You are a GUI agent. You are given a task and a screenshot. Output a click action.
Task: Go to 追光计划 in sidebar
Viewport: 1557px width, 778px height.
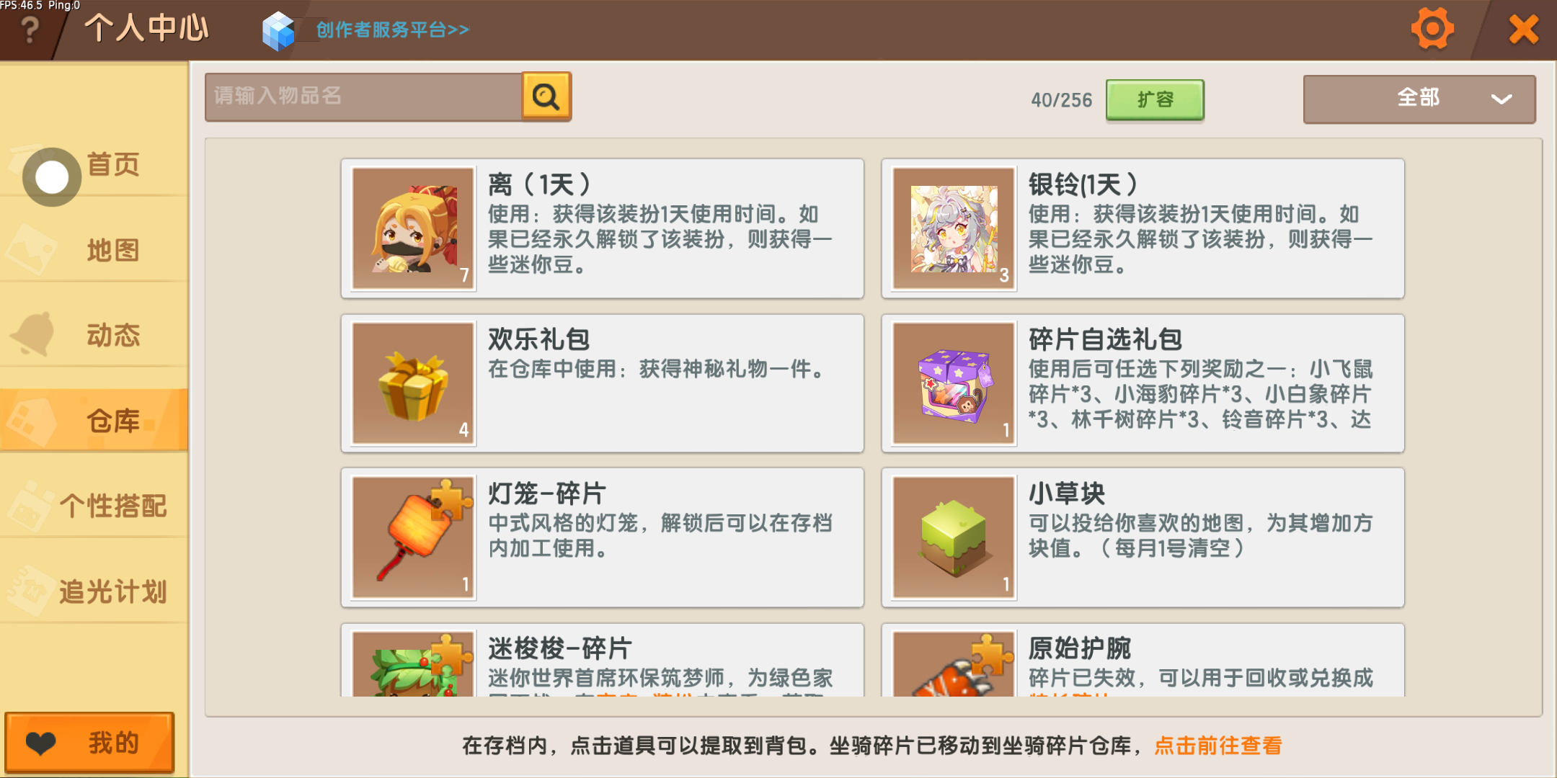tap(94, 591)
